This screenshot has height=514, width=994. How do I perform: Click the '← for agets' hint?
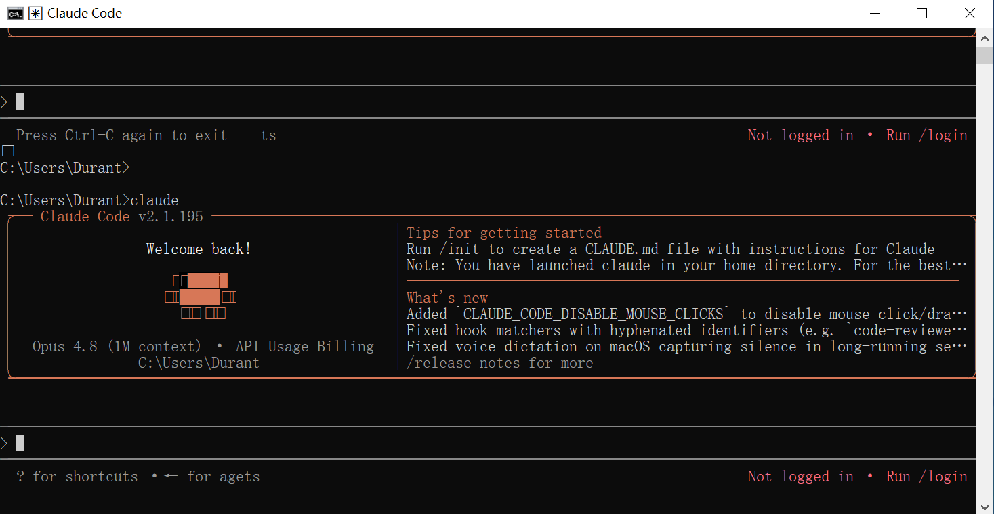(211, 477)
